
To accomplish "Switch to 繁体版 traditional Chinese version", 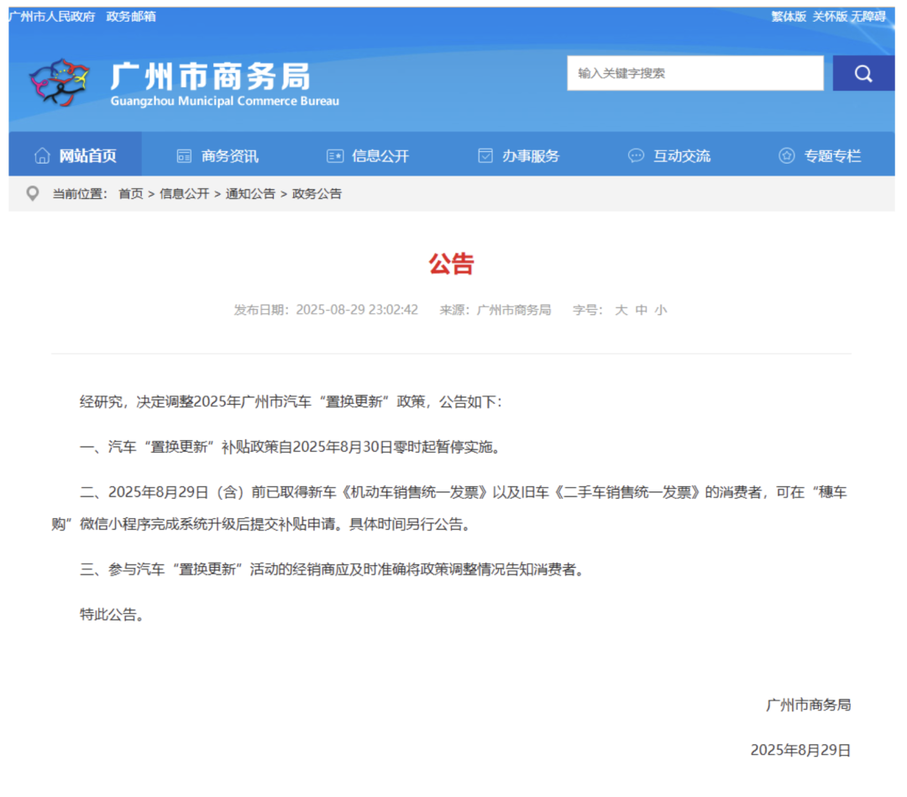I will (789, 17).
